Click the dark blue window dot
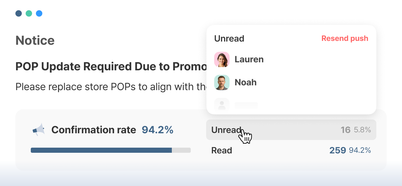 [19, 13]
